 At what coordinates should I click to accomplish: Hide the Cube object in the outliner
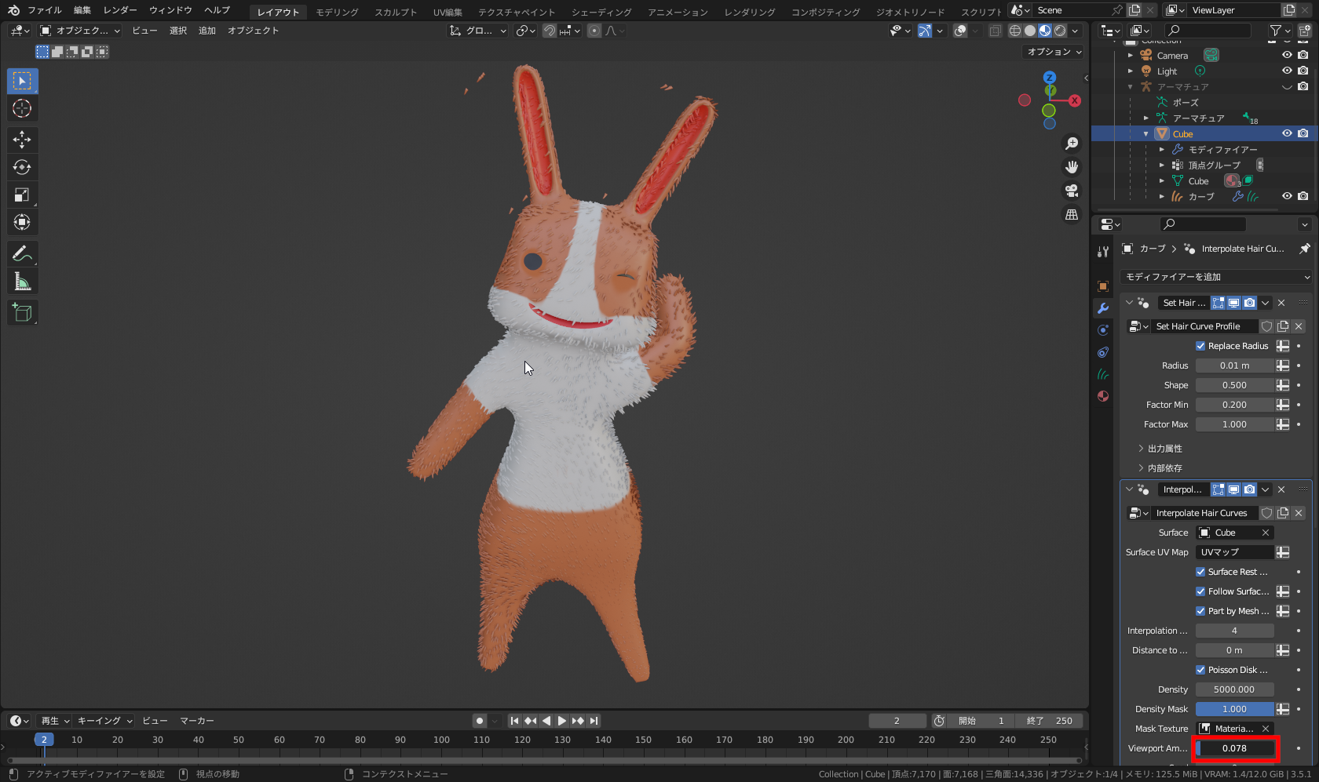(x=1285, y=133)
